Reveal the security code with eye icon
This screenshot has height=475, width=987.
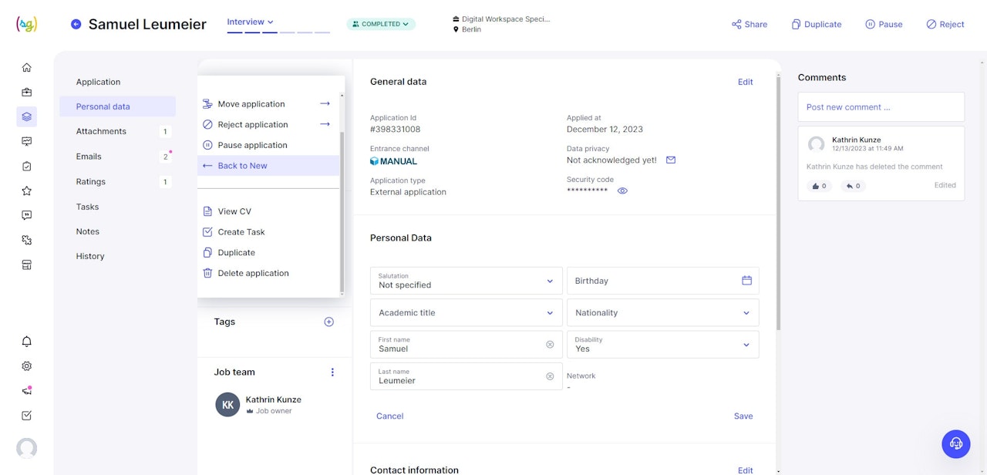pyautogui.click(x=622, y=191)
